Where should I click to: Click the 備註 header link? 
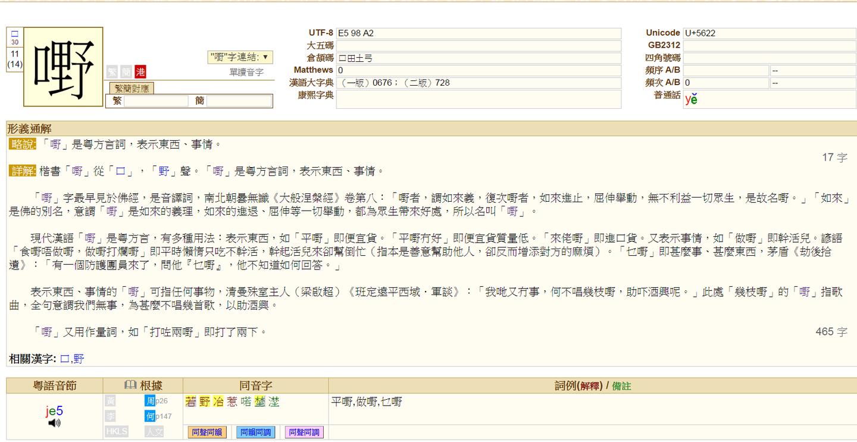[x=621, y=386]
